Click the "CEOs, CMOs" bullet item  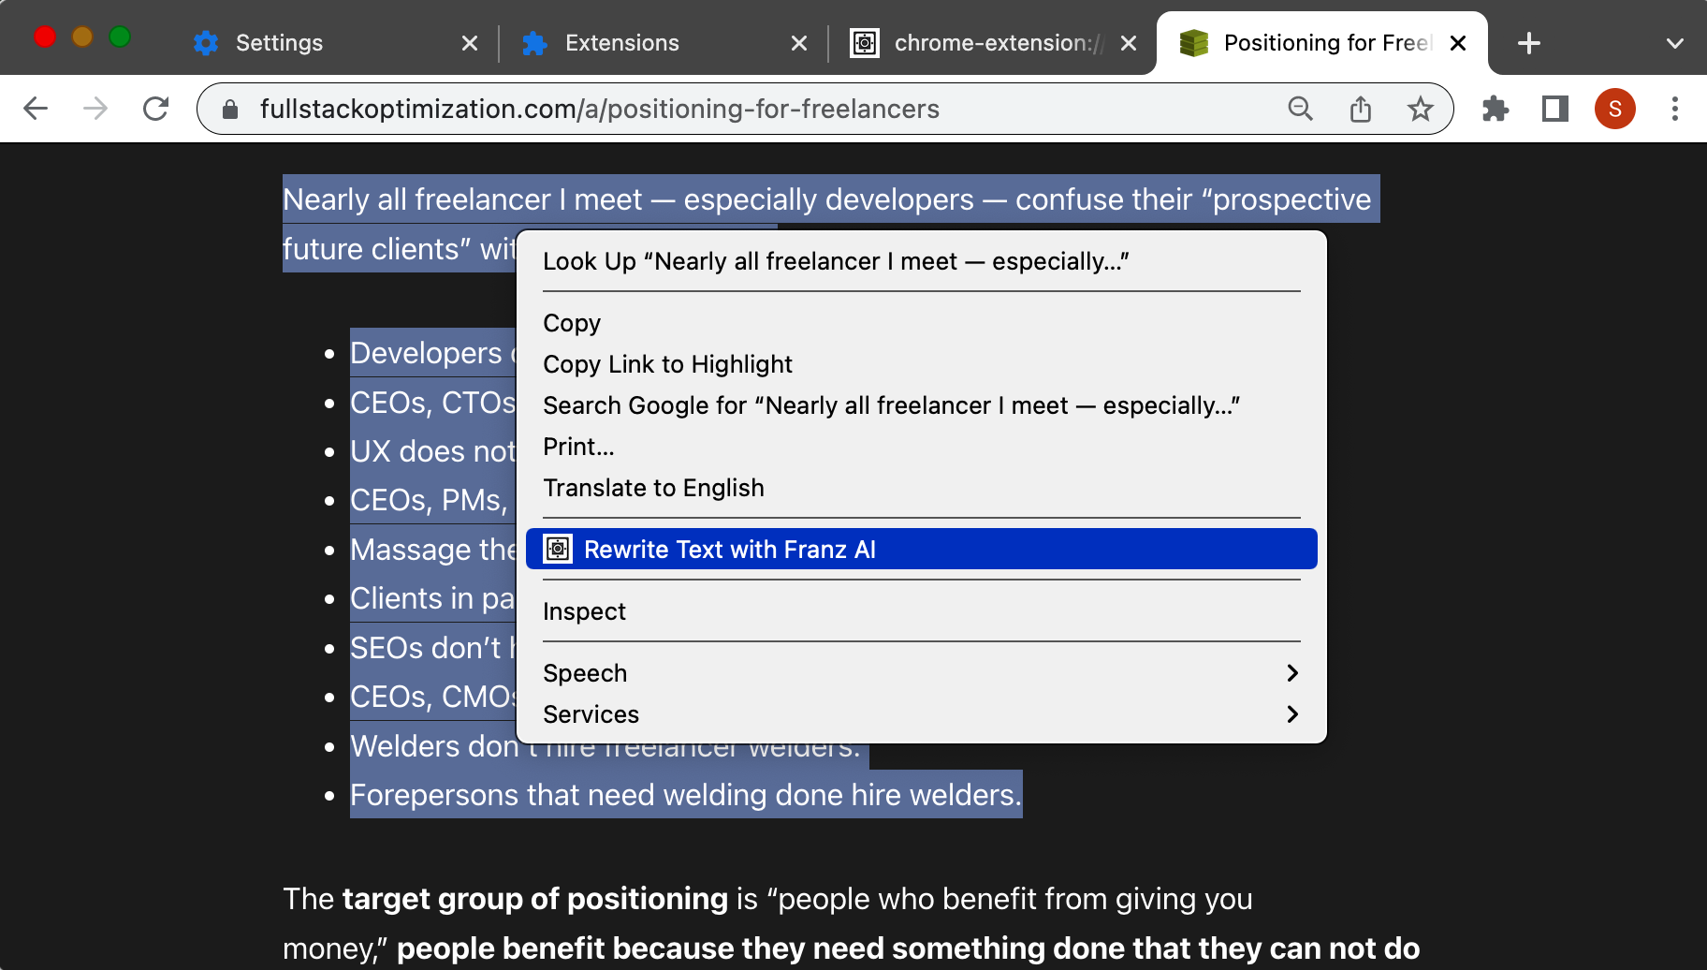point(432,697)
